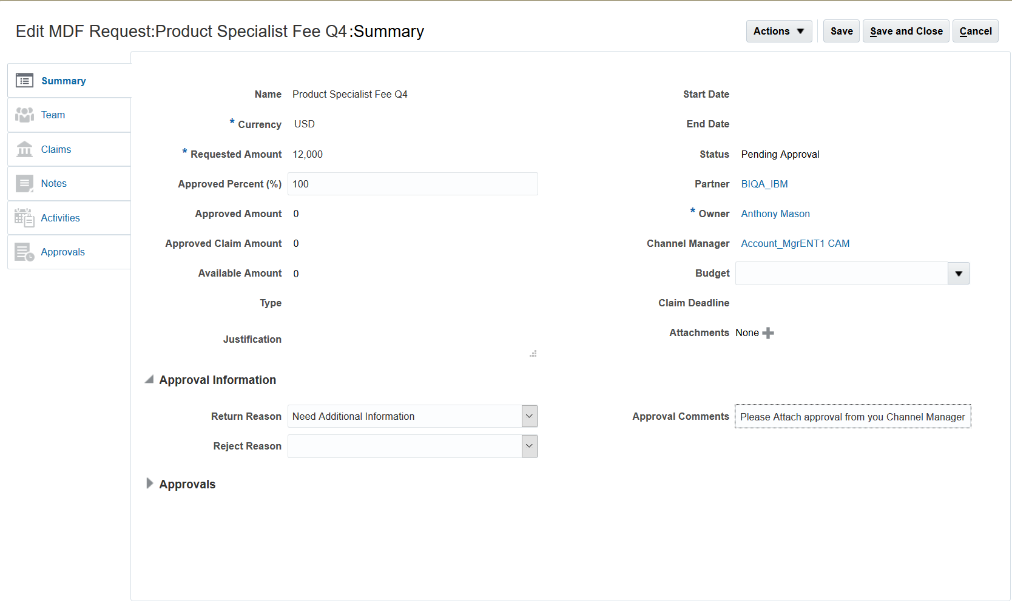Click the Approval Comments text field
The image size is (1012, 603).
click(852, 417)
